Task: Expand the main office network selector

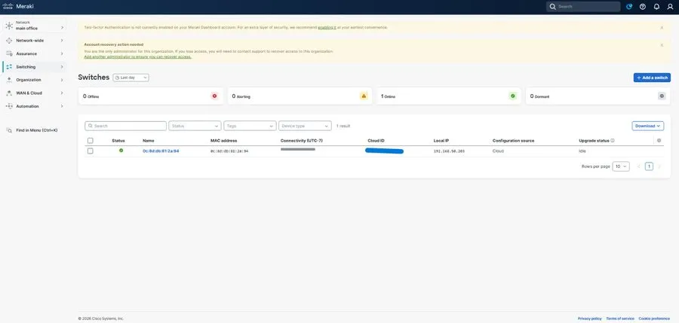Action: point(35,26)
